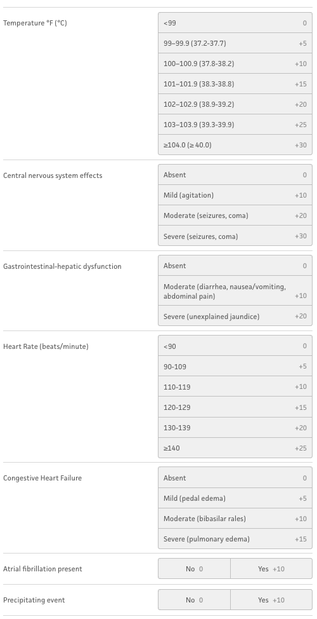The width and height of the screenshot is (317, 619).
Task: Choose temperature 100–100.9 (37.8-38.2)
Action: tap(235, 64)
